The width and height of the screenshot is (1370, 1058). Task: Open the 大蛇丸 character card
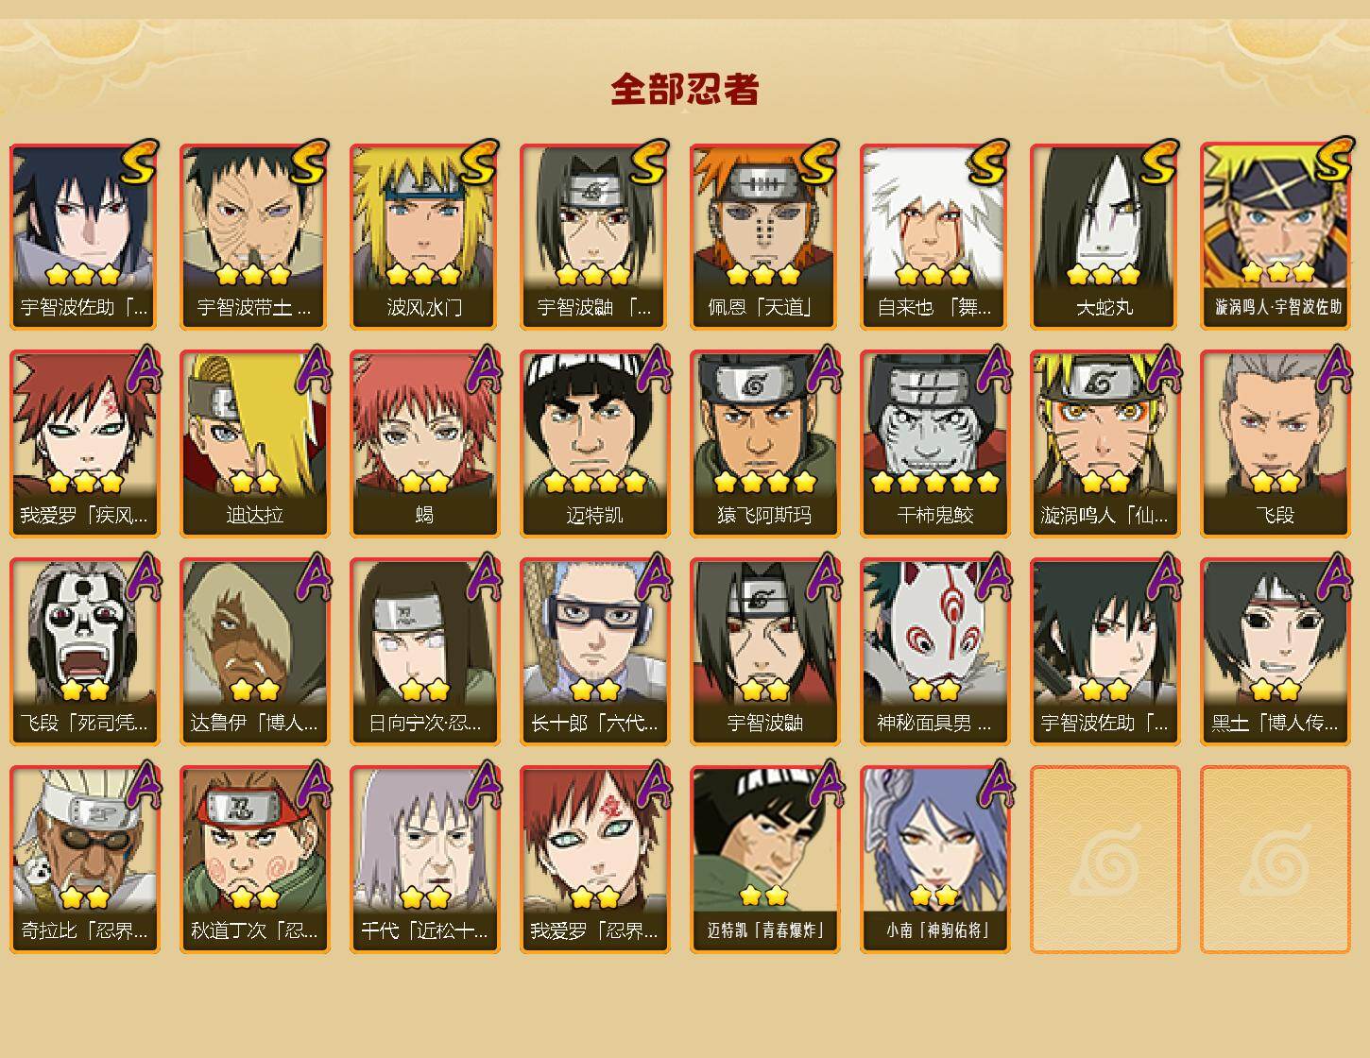(x=1105, y=236)
